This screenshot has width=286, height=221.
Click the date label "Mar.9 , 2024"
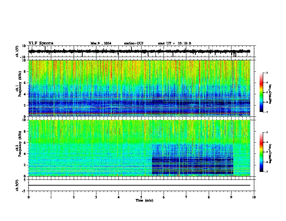pyautogui.click(x=101, y=43)
